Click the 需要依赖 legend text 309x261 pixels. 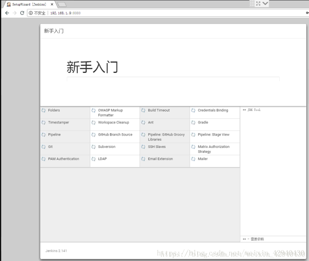click(257, 239)
